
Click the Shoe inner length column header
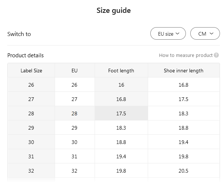(x=183, y=71)
